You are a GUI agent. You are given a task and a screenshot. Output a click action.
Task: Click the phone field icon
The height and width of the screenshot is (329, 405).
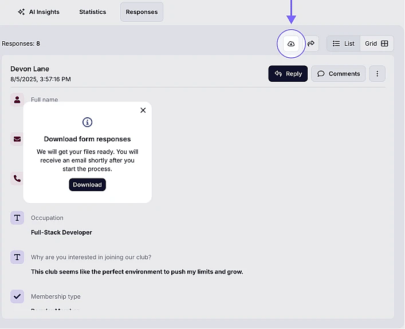17,179
